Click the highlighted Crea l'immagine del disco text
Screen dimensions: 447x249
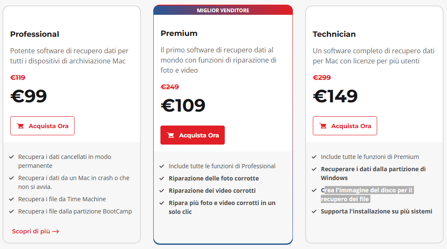(x=367, y=194)
